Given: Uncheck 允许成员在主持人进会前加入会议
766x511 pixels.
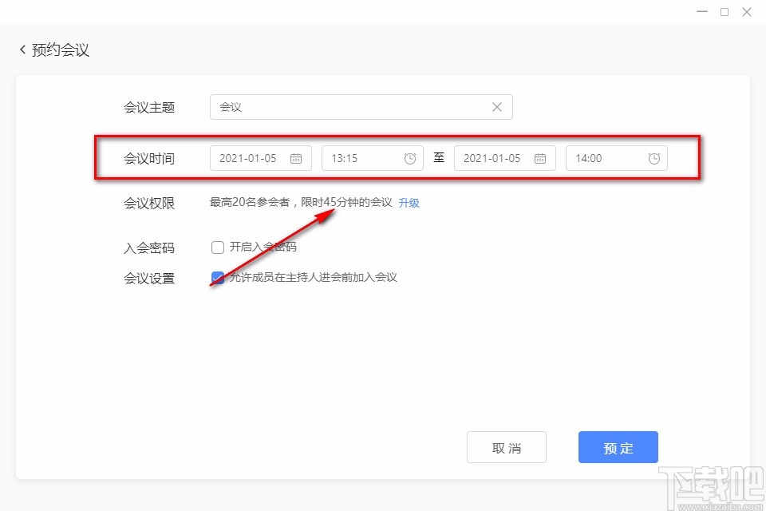Looking at the screenshot, I should pos(217,278).
